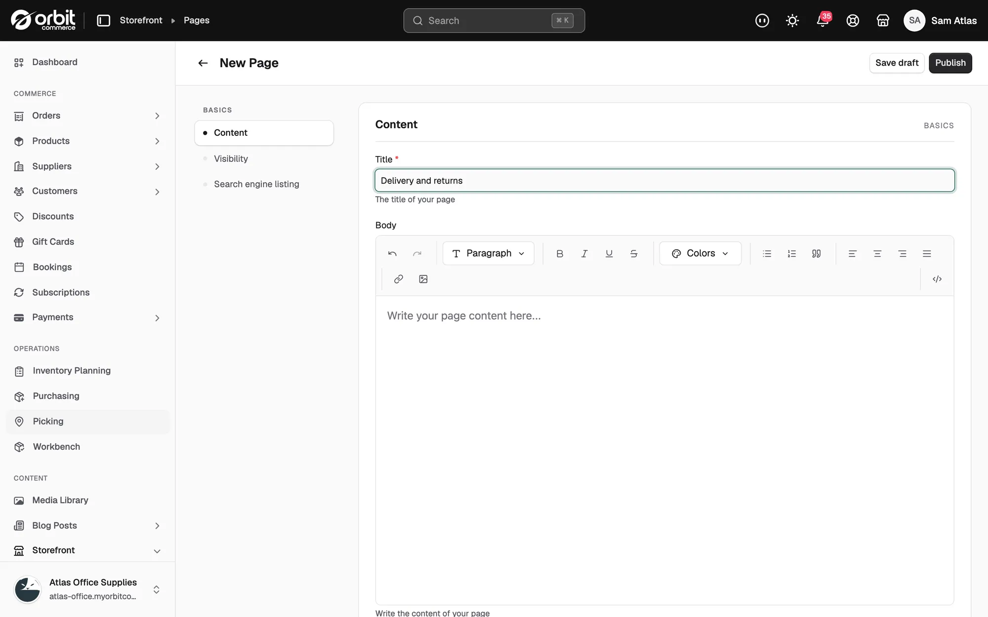
Task: Toggle underline formatting
Action: [609, 253]
